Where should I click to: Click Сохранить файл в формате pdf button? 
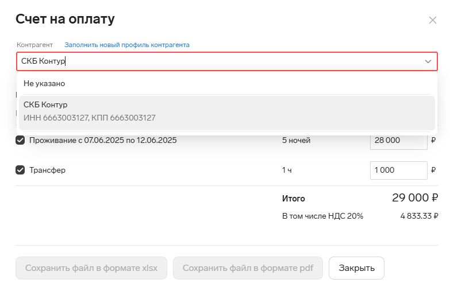point(248,268)
